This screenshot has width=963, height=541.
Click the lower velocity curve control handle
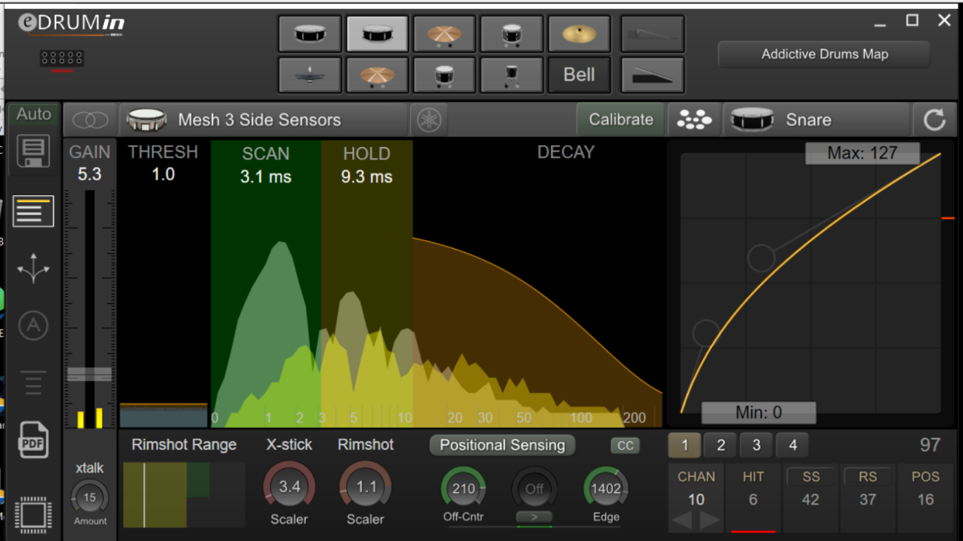point(706,333)
